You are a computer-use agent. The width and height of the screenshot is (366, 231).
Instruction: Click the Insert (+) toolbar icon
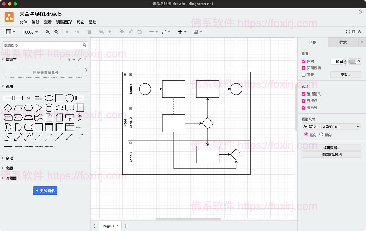coord(180,32)
